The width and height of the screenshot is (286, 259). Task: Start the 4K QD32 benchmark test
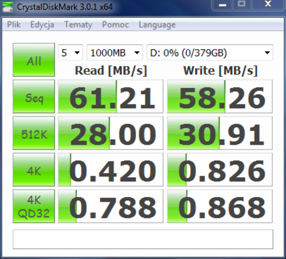(34, 206)
